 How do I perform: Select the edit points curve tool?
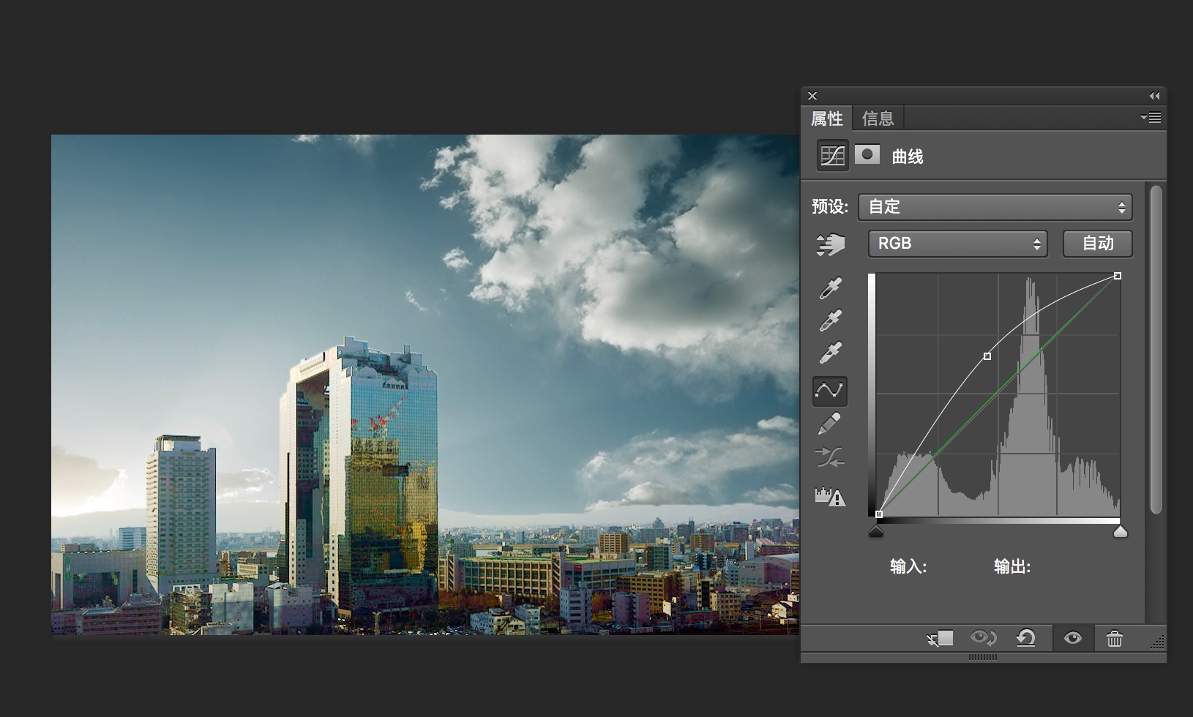(830, 391)
